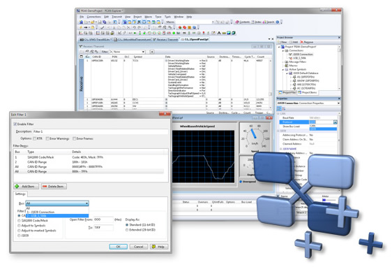Open the Protocol property dropdown arrow
The height and width of the screenshot is (267, 392).
[x=336, y=122]
